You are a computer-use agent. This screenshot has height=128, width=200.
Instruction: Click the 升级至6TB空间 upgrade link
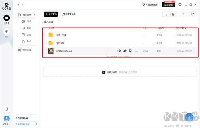click(22, 124)
